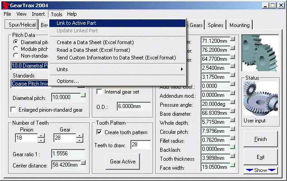Toggle green square beside Face width field

(233, 165)
